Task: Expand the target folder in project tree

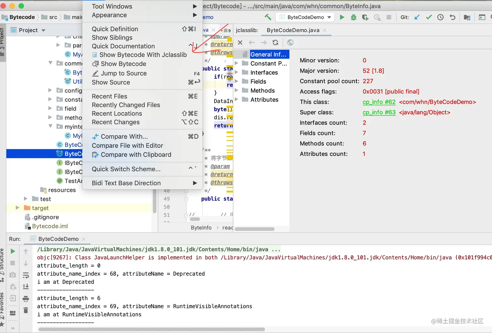Action: tap(18, 208)
